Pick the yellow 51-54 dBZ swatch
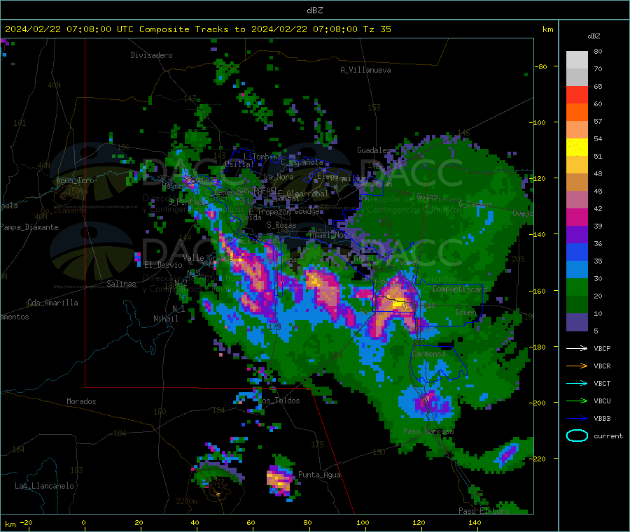This screenshot has height=532, width=630. click(577, 148)
